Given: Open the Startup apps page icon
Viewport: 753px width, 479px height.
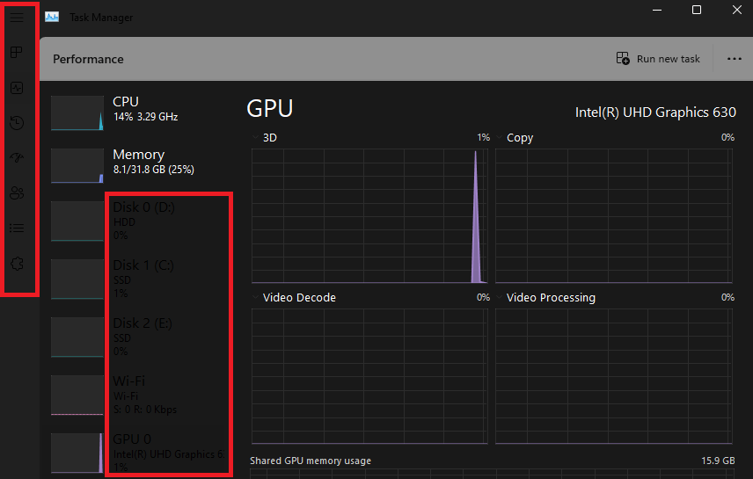Looking at the screenshot, I should click(x=17, y=158).
